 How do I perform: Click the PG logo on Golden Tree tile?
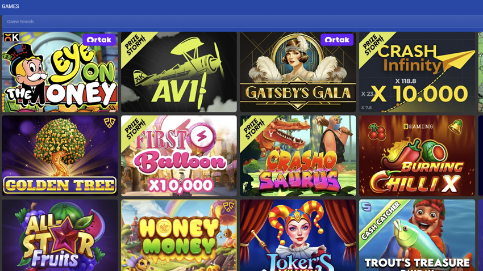click(109, 122)
